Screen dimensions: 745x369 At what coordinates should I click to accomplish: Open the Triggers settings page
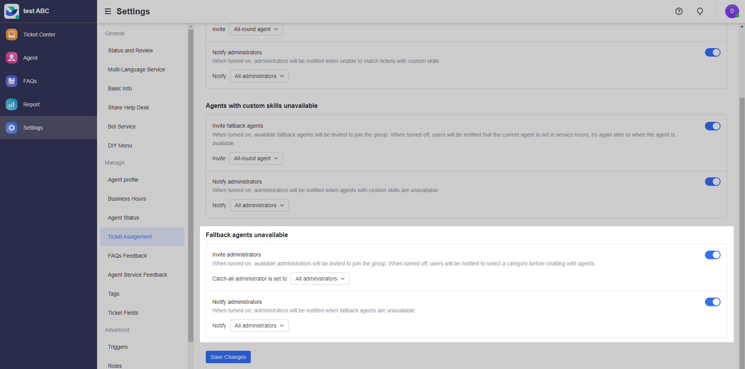[x=118, y=347]
